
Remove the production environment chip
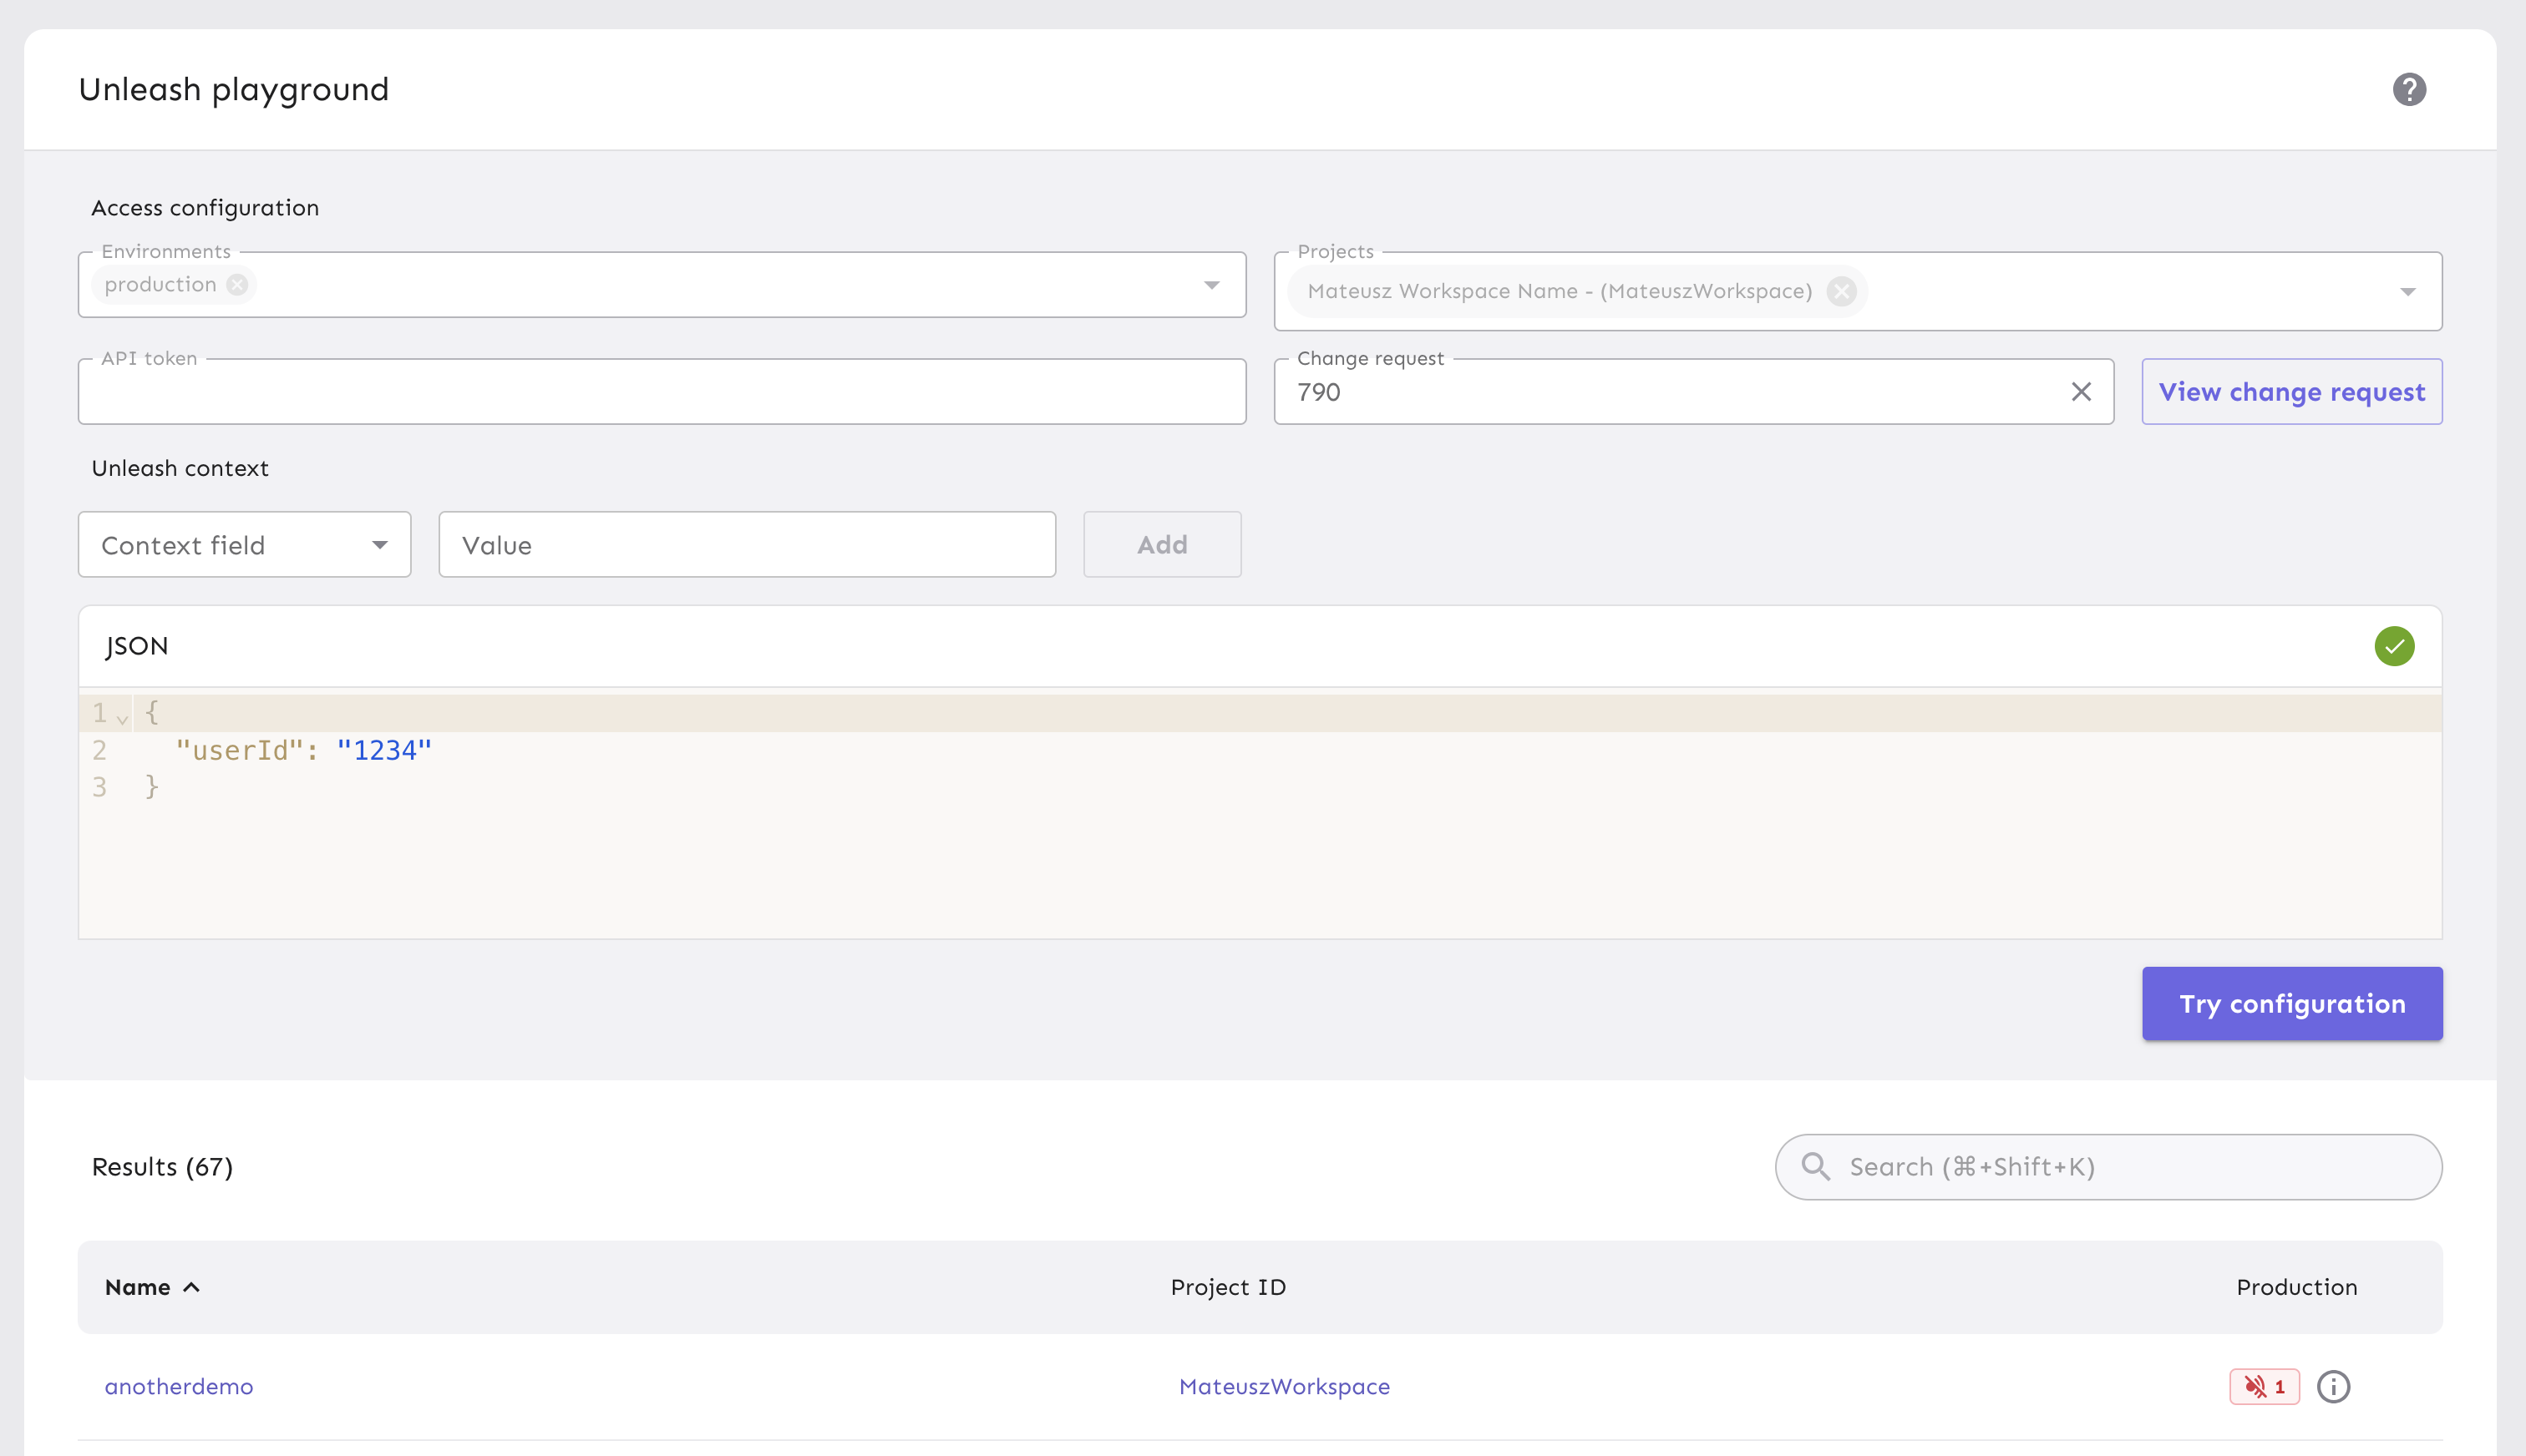pyautogui.click(x=237, y=285)
